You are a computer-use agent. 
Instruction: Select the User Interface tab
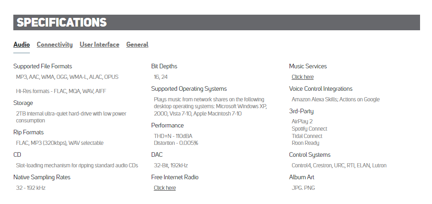click(x=99, y=44)
